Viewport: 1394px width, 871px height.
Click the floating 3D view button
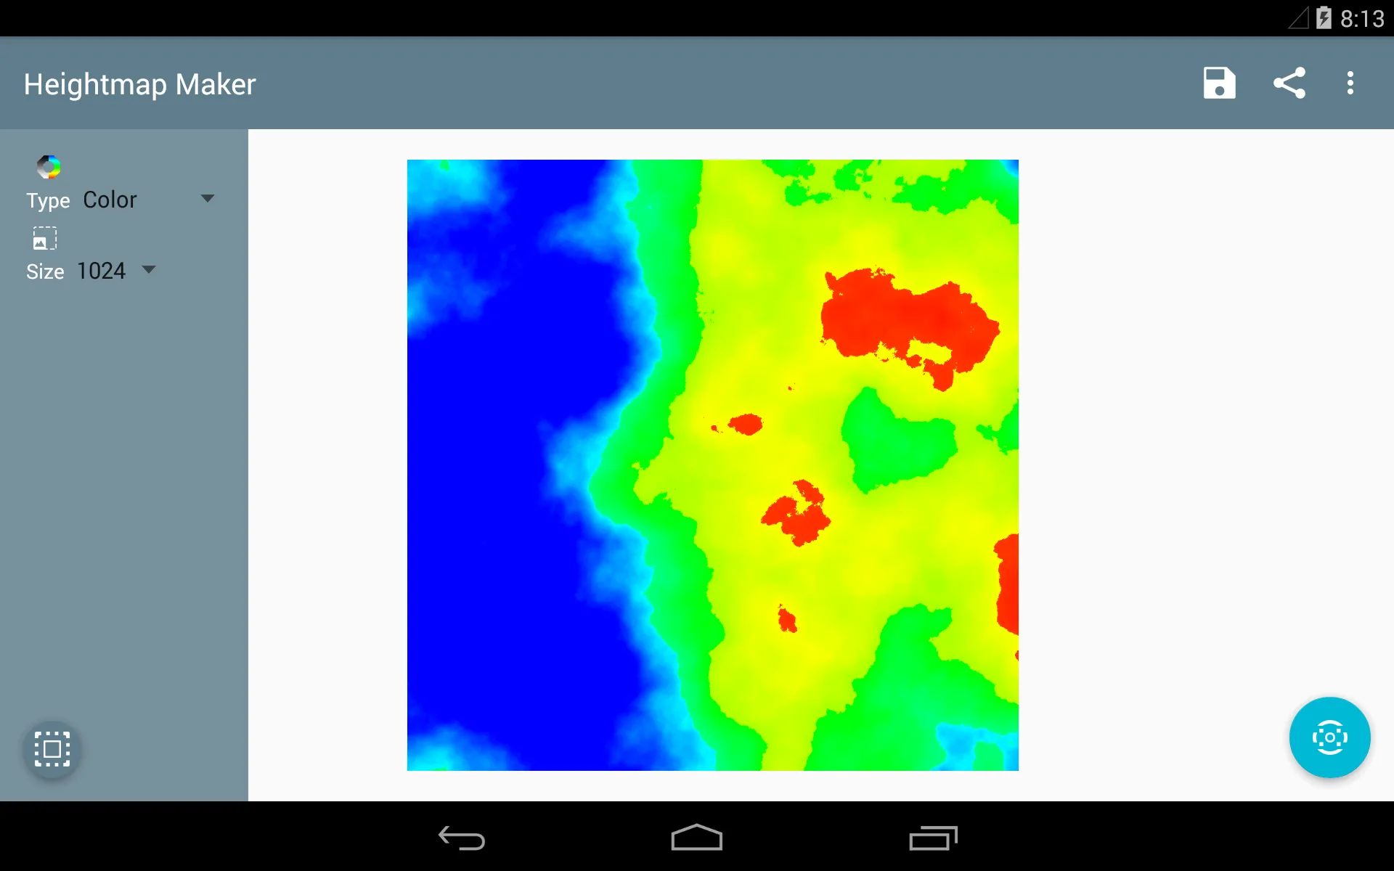tap(1329, 737)
